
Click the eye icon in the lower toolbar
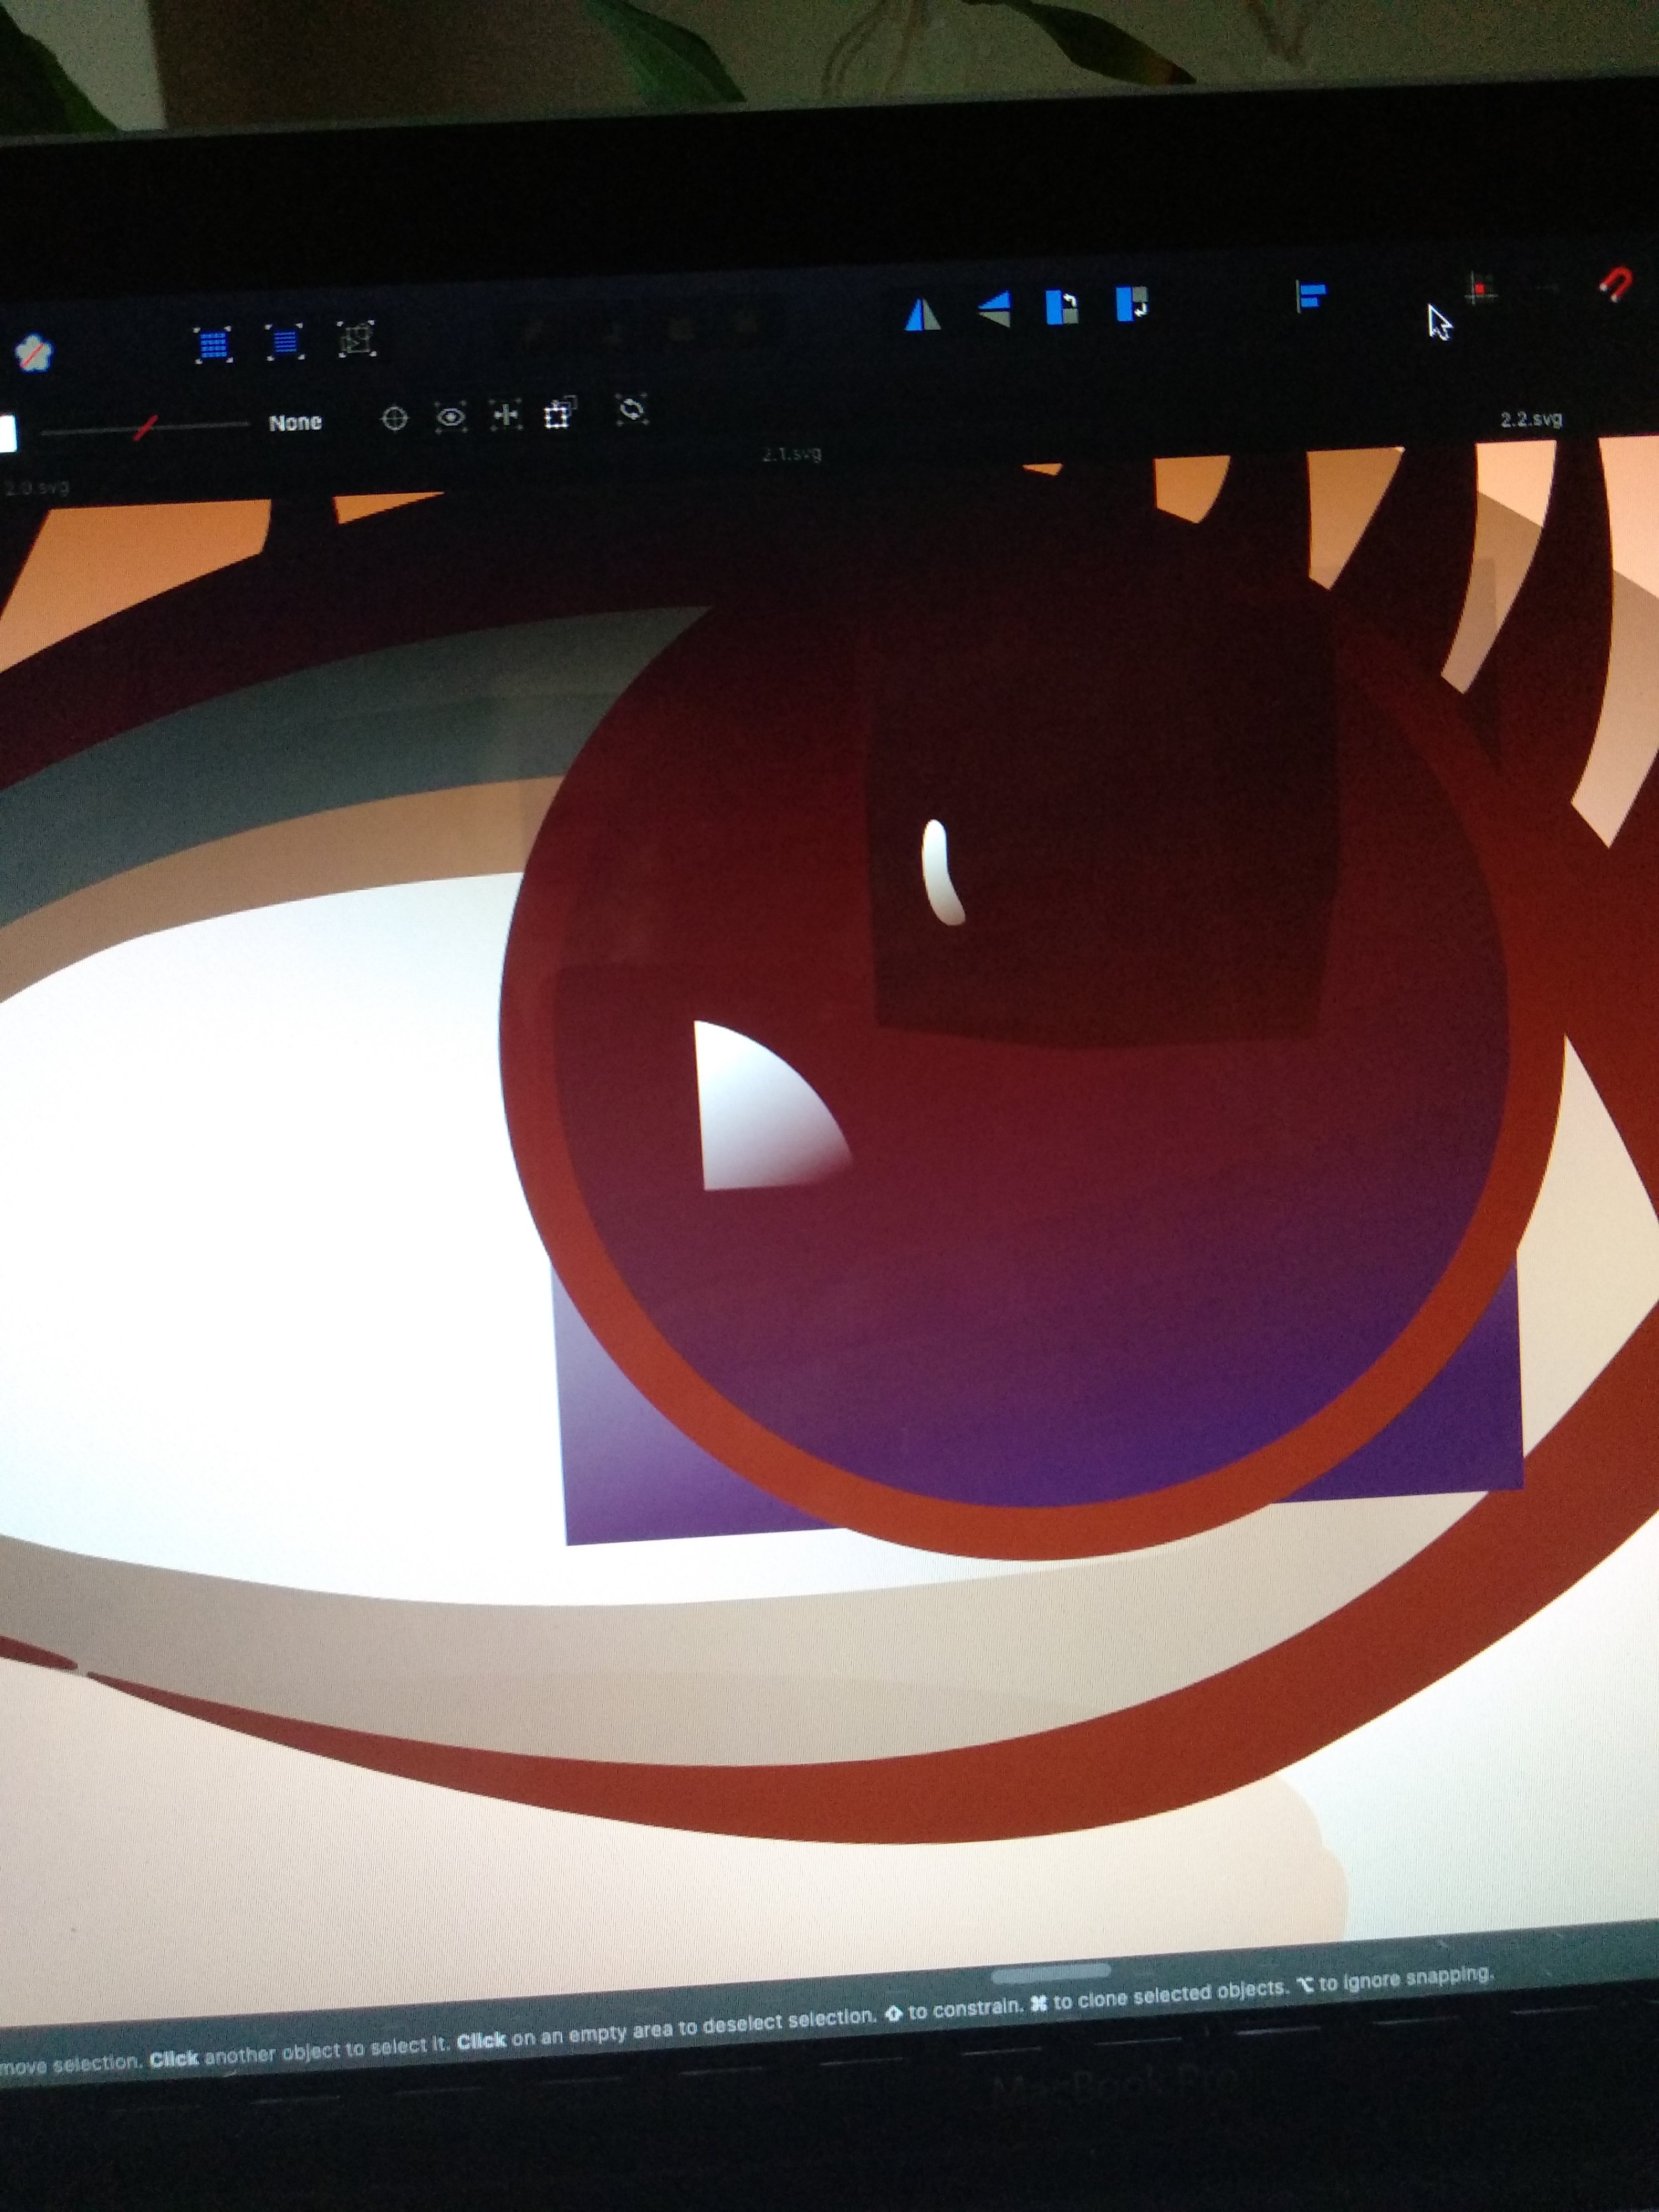point(451,417)
